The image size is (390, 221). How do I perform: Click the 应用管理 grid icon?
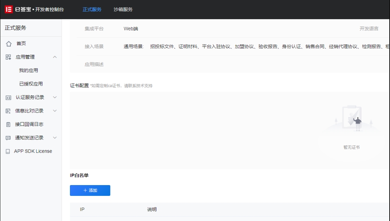tap(8, 57)
